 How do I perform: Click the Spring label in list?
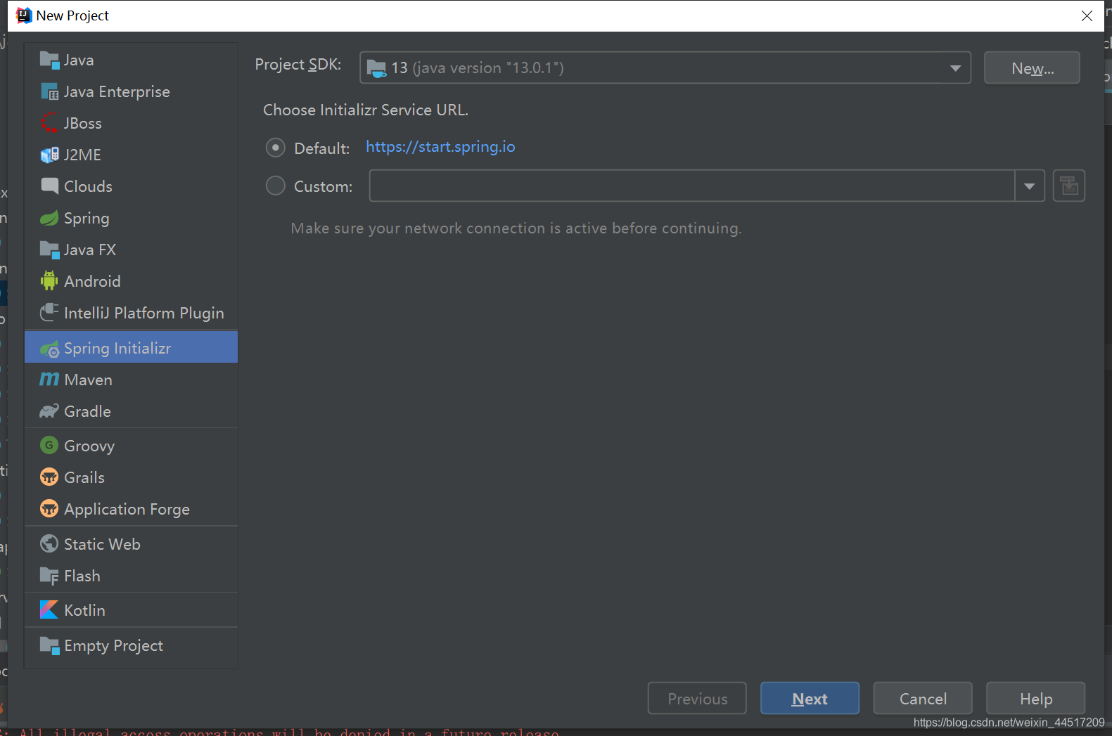click(87, 218)
